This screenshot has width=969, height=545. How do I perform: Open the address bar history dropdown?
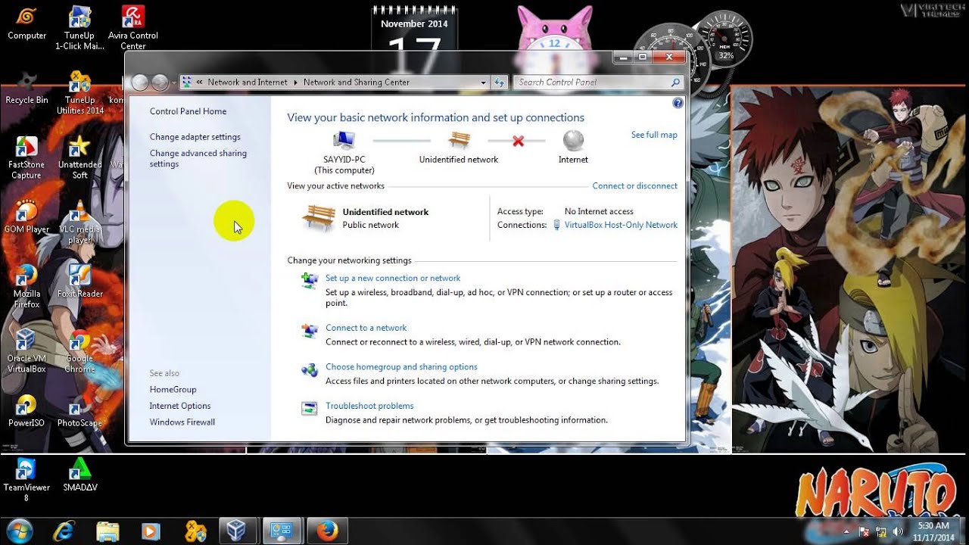(484, 83)
